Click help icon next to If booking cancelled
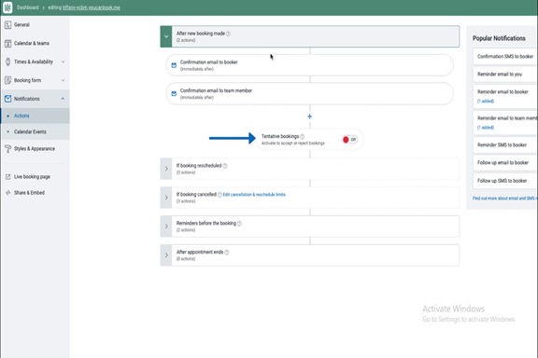Screen dimensions: 538x358 pyautogui.click(x=219, y=195)
